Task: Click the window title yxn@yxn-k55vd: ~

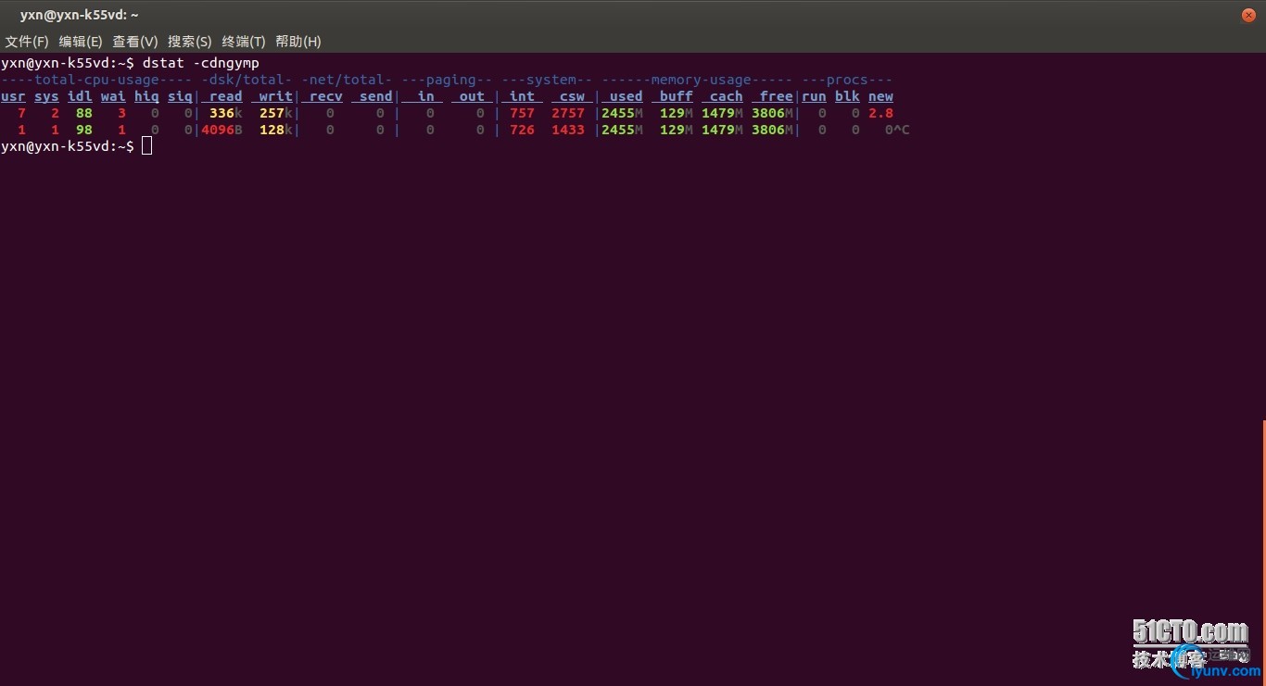Action: pyautogui.click(x=79, y=15)
